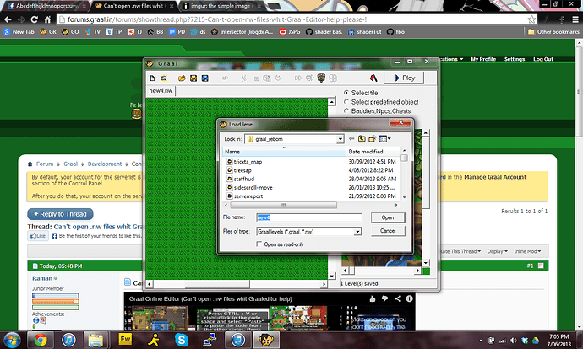
Task: Click the blue save-all disk icon in Graal toolbar
Action: tap(204, 78)
